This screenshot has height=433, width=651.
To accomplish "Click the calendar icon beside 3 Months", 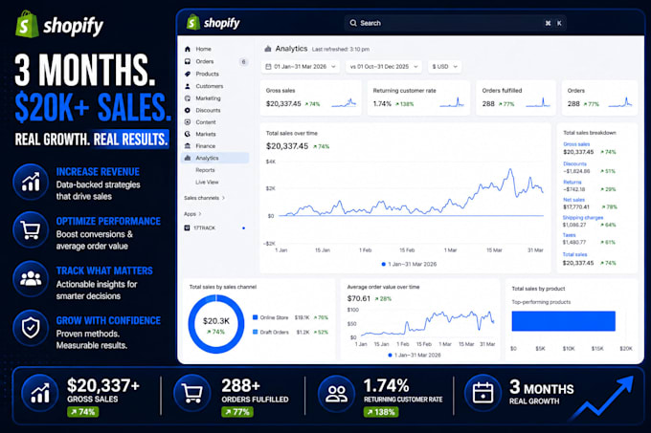I will (483, 393).
